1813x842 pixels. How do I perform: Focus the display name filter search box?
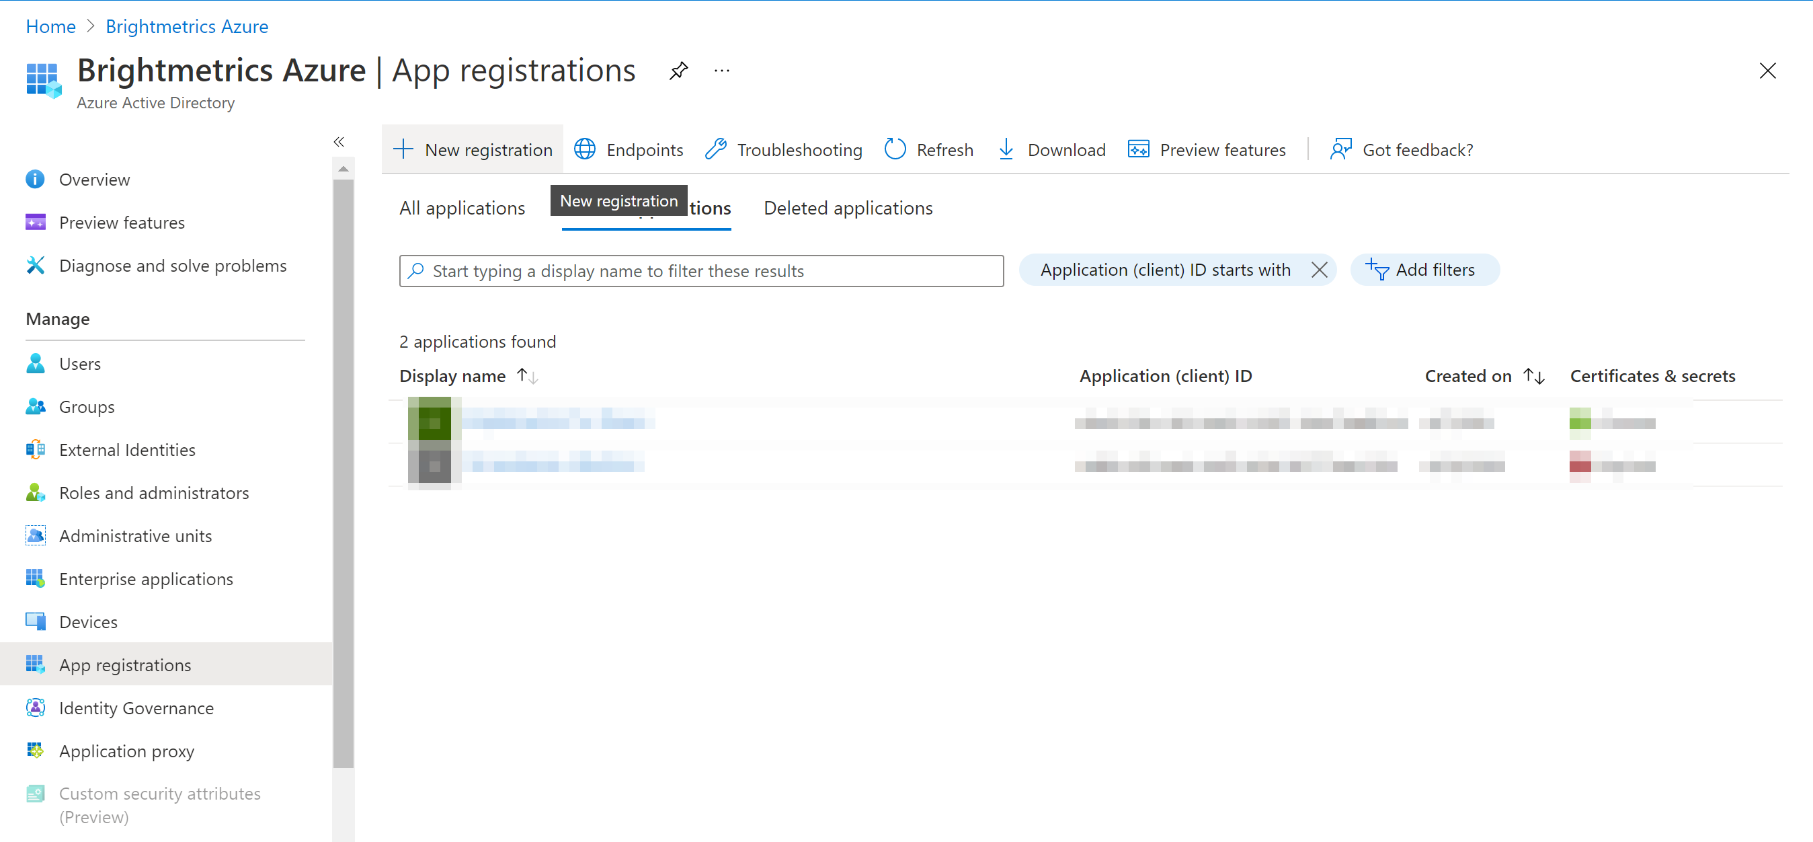701,271
